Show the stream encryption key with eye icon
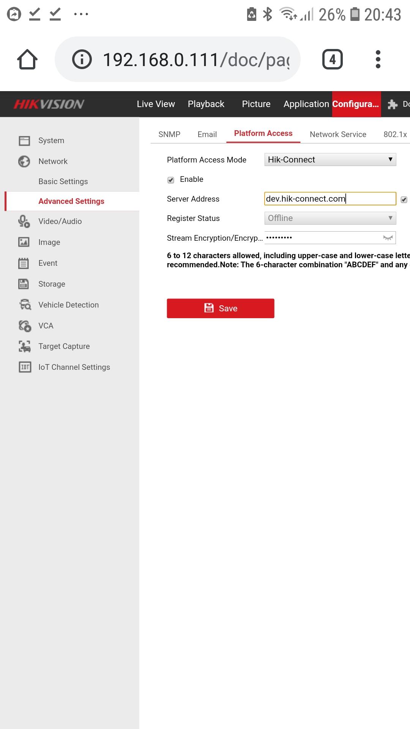The width and height of the screenshot is (410, 729). click(x=388, y=238)
